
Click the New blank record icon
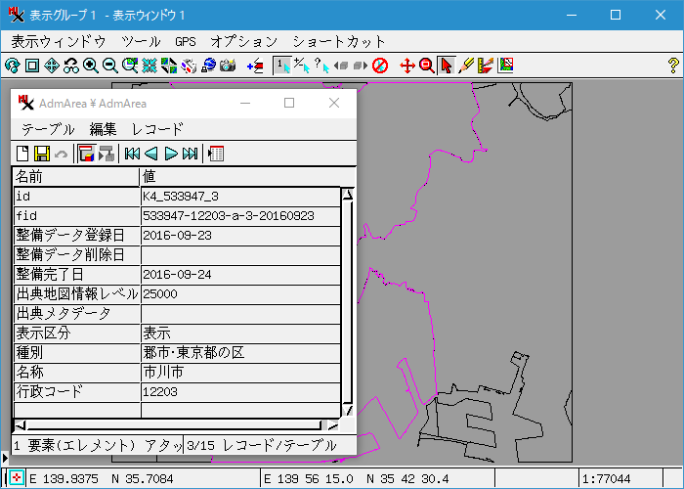click(x=23, y=154)
